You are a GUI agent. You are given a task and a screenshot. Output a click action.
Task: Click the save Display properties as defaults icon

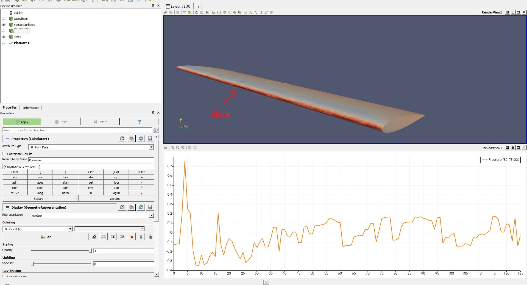tap(150, 207)
